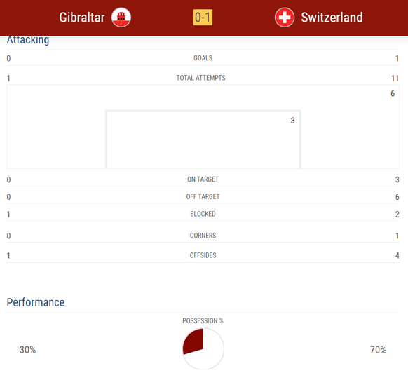Click the GOALS stat label
408x373 pixels.
[203, 58]
